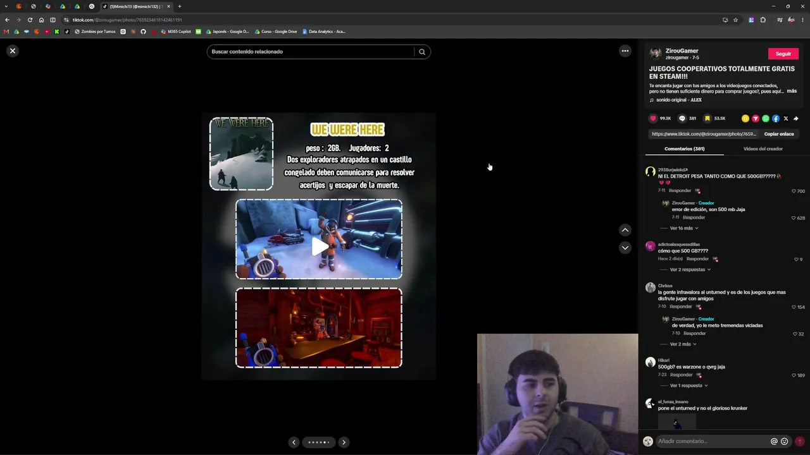The width and height of the screenshot is (810, 455).
Task: Reply to the Chrisss comment
Action: coord(681,307)
